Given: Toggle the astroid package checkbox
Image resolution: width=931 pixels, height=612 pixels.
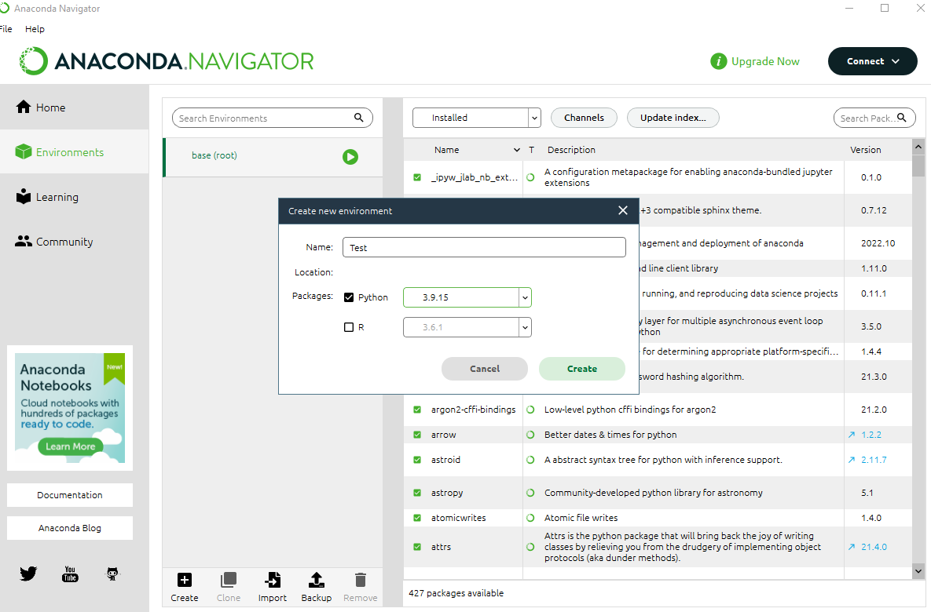Looking at the screenshot, I should [417, 460].
